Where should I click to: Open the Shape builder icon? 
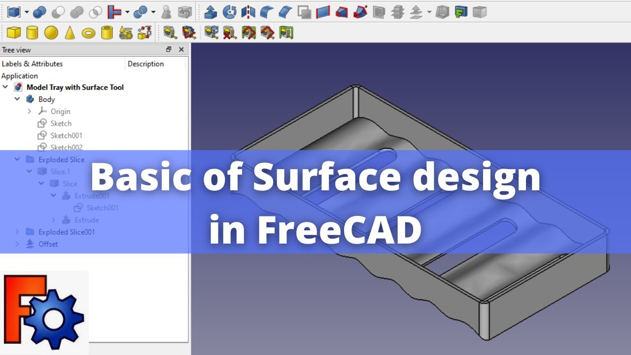[x=144, y=33]
